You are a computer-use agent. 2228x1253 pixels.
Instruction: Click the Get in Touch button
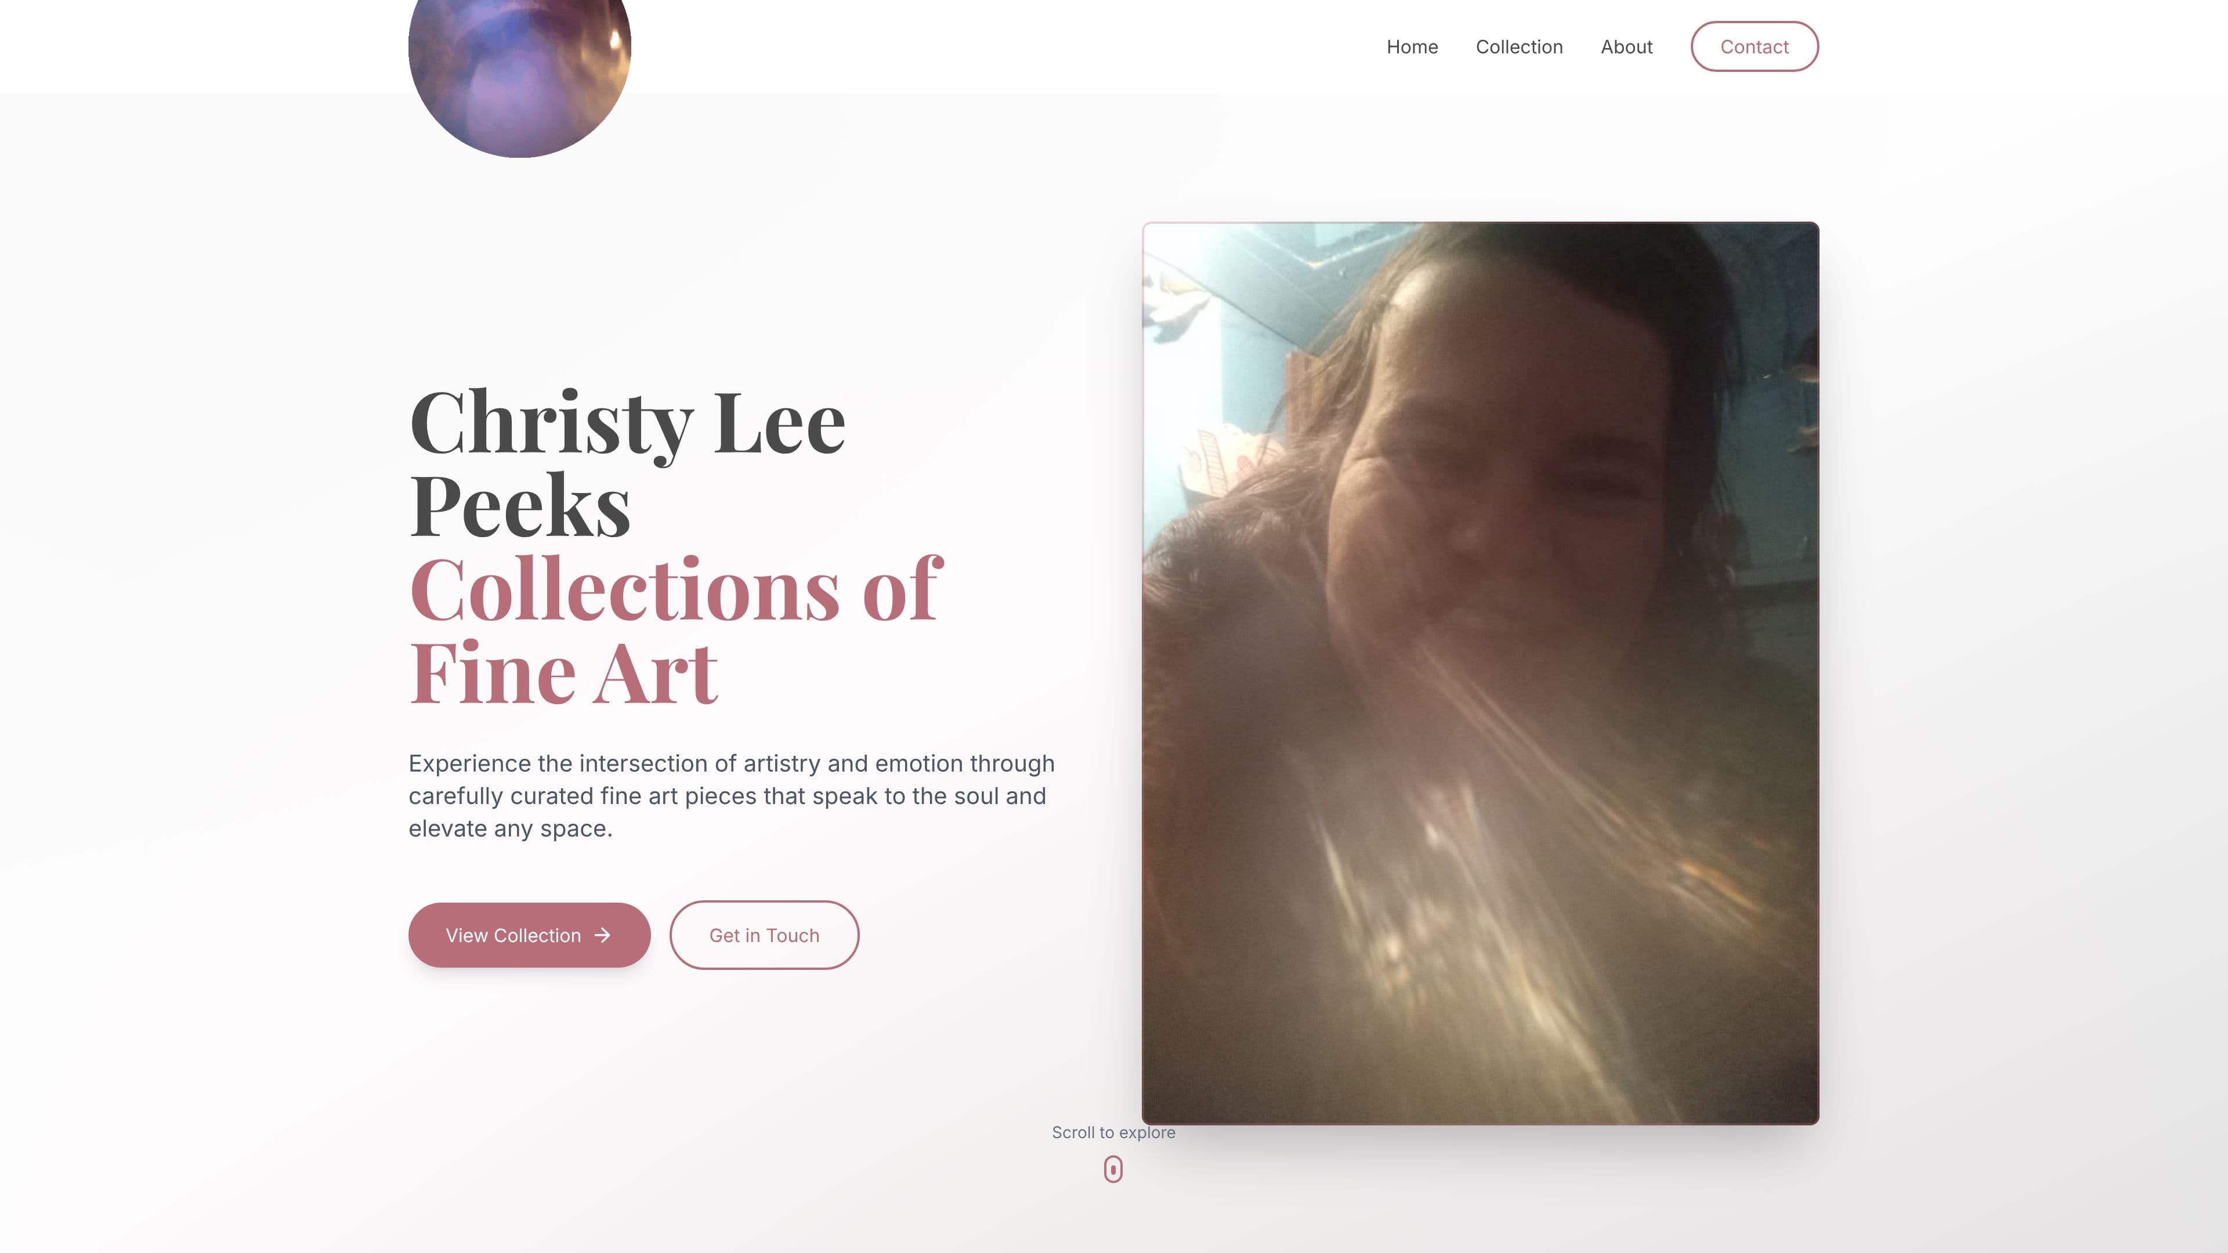764,935
